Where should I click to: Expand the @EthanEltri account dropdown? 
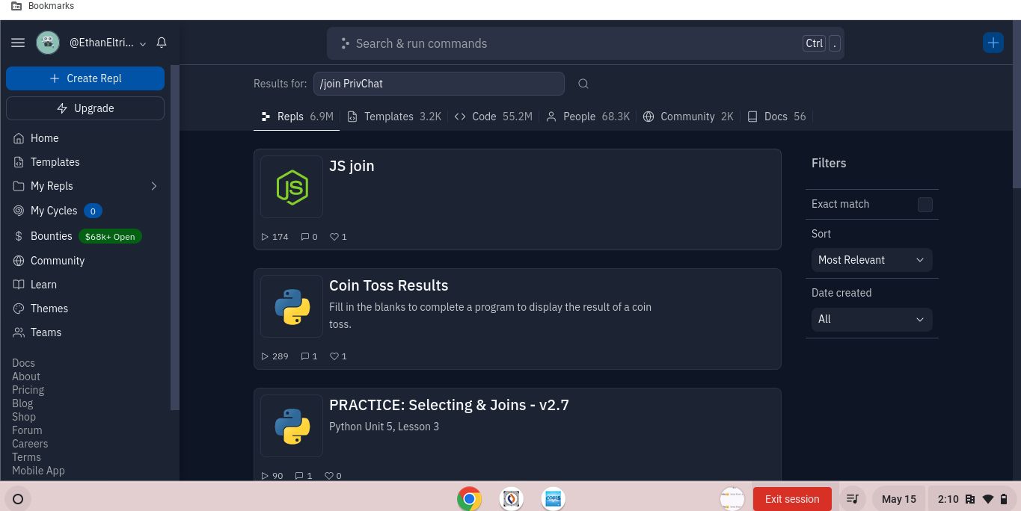click(x=142, y=44)
